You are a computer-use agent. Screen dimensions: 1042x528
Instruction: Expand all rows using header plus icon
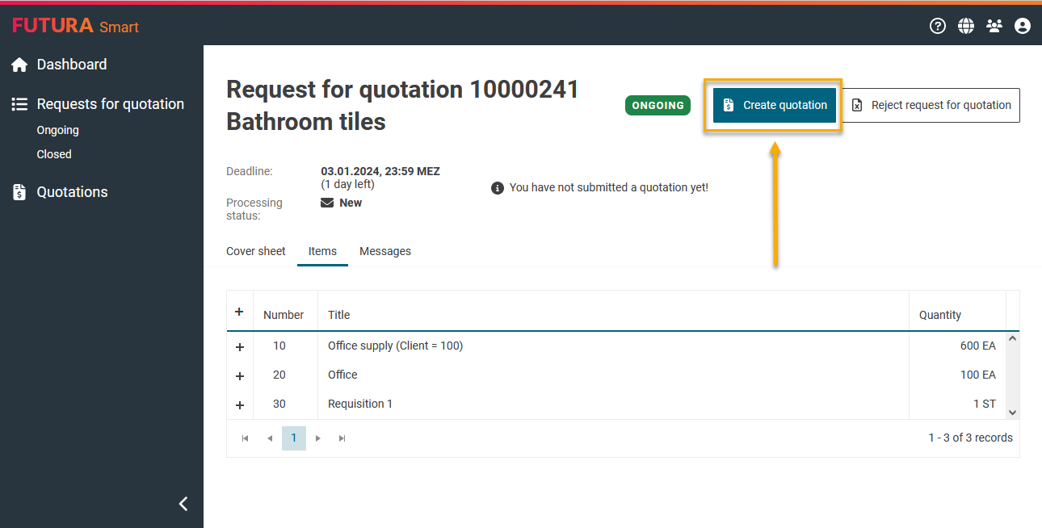coord(239,312)
